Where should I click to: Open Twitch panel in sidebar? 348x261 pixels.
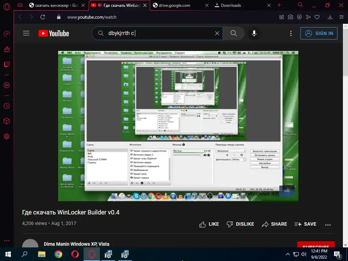tap(7, 65)
